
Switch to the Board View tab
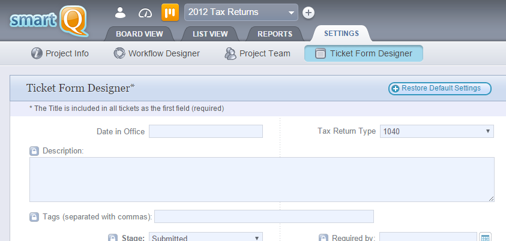pyautogui.click(x=139, y=34)
